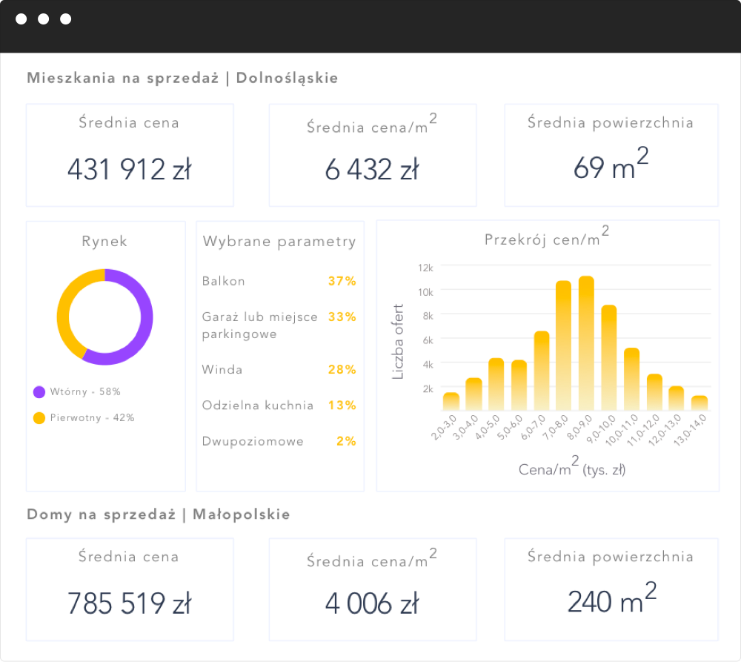Select Garaż lub miejsce parkingowe parameter
The image size is (741, 662).
(x=259, y=325)
